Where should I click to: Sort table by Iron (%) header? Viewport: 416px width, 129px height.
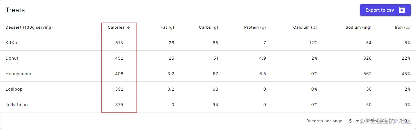click(402, 27)
